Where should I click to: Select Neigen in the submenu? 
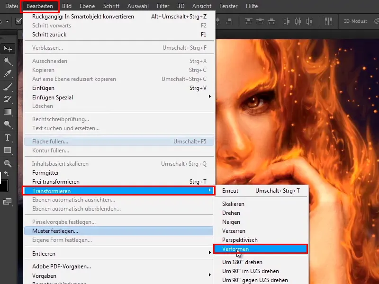(261, 222)
